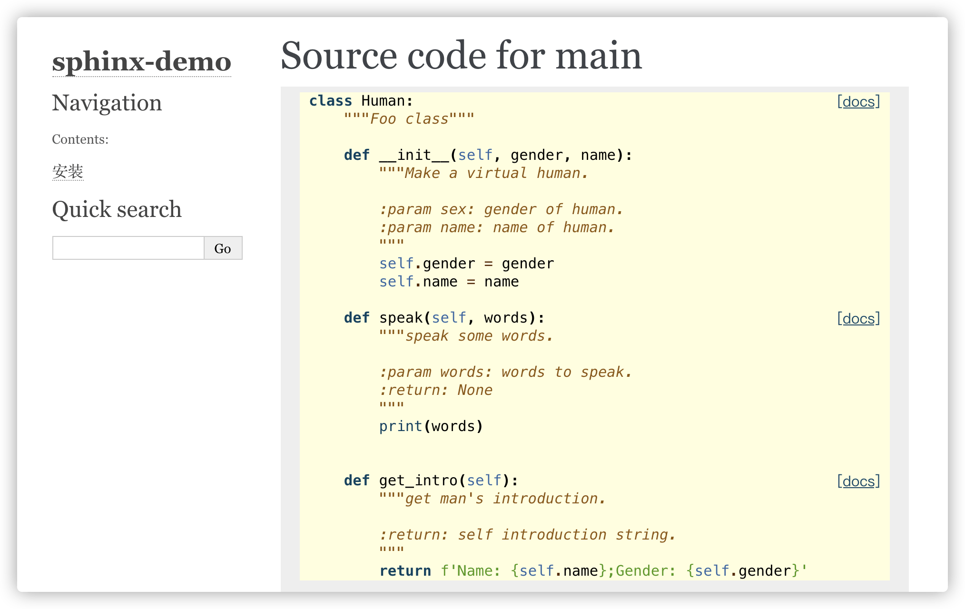Open docs link beside def get_intro
The width and height of the screenshot is (965, 609).
point(858,481)
